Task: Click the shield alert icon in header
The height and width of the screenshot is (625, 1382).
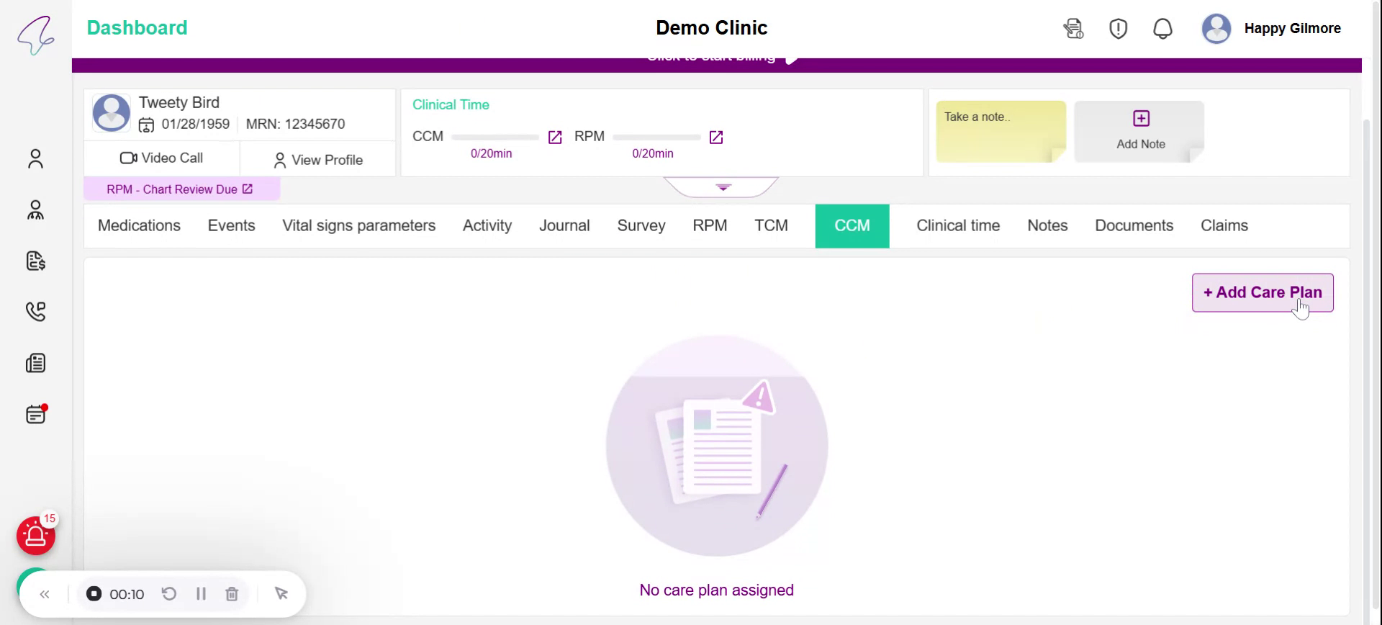Action: point(1118,29)
